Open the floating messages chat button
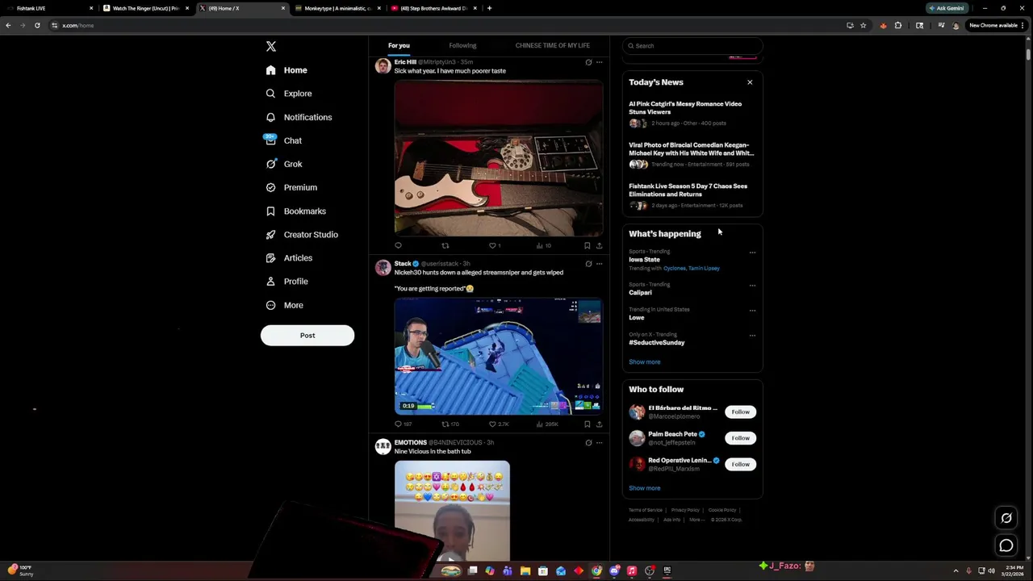1033x581 pixels. 1006,546
